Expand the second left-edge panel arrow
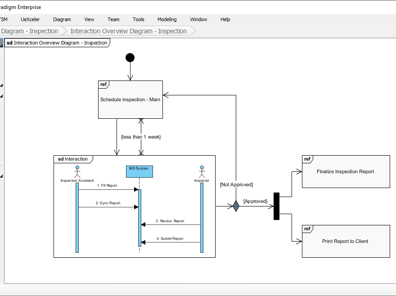Image resolution: width=396 pixels, height=296 pixels. (x=2, y=95)
